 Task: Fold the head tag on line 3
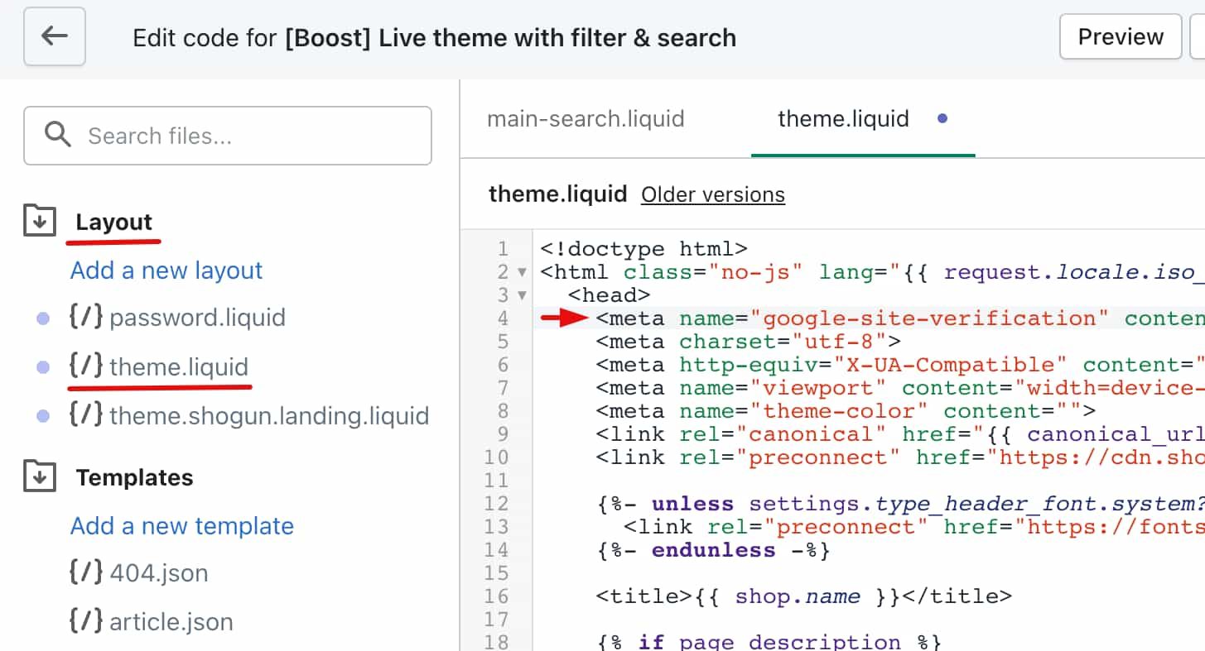pos(522,295)
